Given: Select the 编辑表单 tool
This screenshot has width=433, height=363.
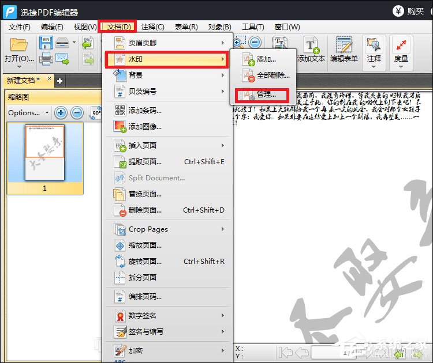Looking at the screenshot, I should pos(344,49).
